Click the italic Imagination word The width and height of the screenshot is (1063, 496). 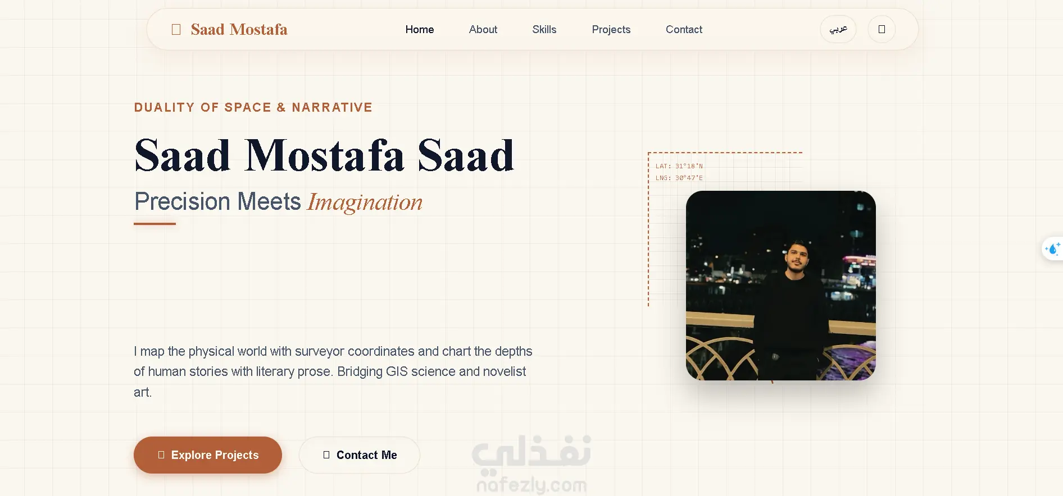(x=365, y=202)
